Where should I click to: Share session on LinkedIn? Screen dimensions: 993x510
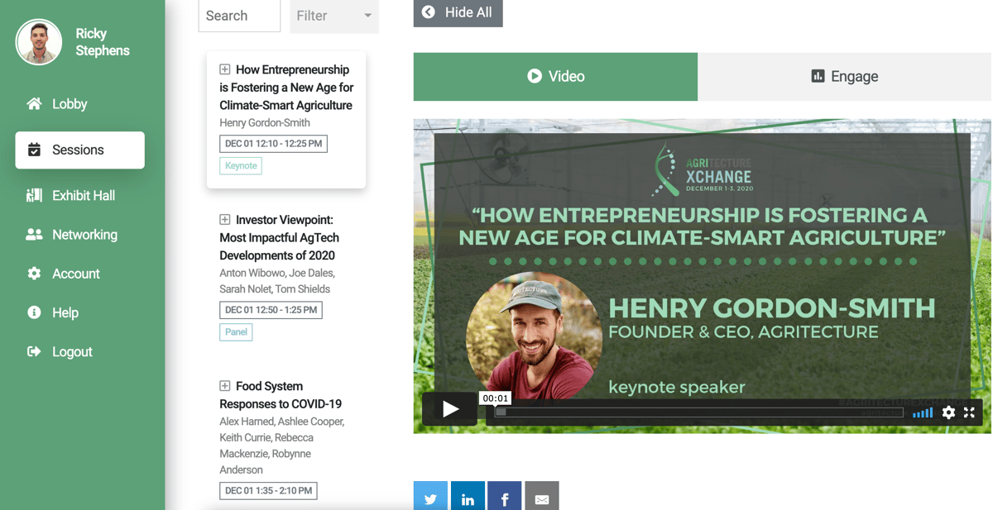click(x=468, y=497)
